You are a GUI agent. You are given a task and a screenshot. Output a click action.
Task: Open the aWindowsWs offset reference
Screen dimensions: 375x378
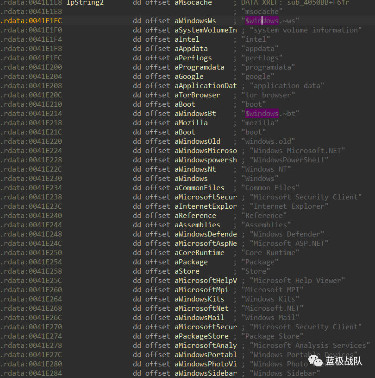click(195, 21)
